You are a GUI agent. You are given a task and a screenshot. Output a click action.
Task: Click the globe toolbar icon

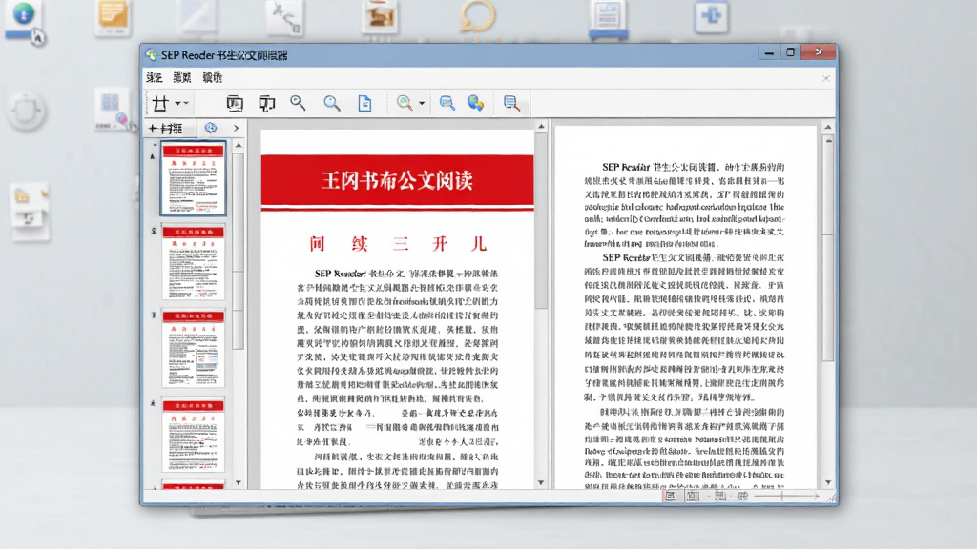(475, 103)
